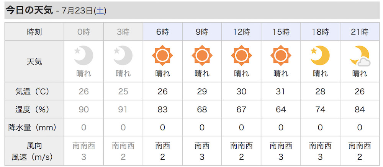383x167 pixels.
Task: Click the sun icon at 12時
Action: point(241,55)
